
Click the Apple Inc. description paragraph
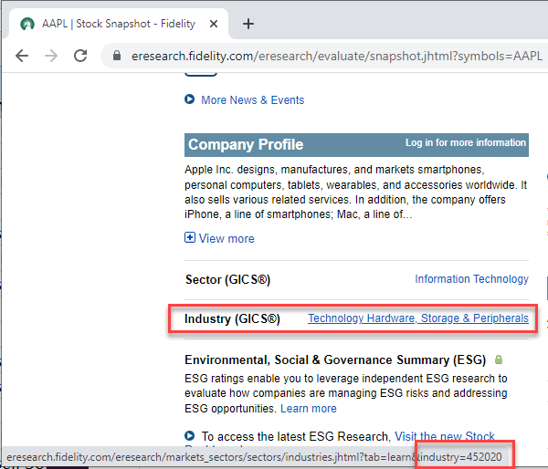click(x=356, y=192)
